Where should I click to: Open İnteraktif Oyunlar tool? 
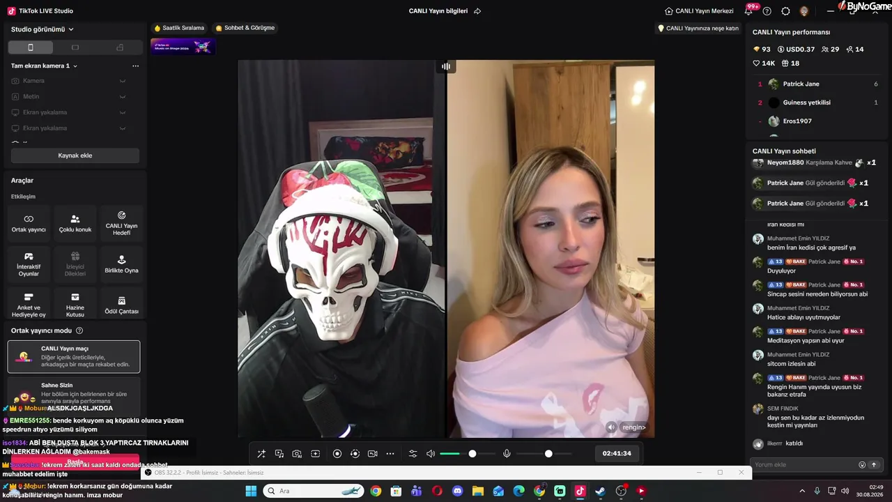point(29,264)
